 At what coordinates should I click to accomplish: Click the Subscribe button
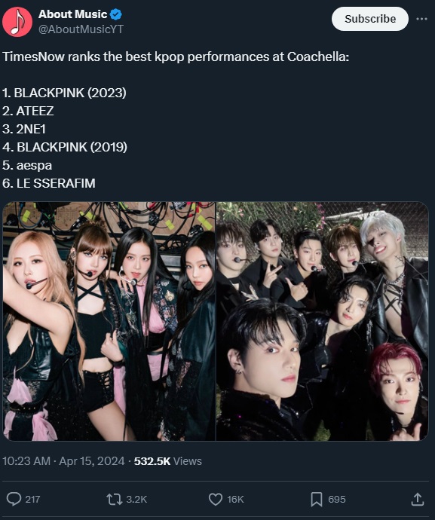[x=370, y=19]
